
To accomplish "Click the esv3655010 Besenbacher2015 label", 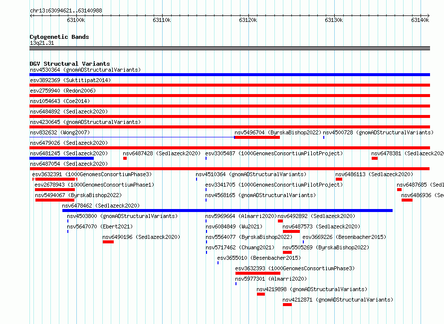I will click(x=259, y=258).
